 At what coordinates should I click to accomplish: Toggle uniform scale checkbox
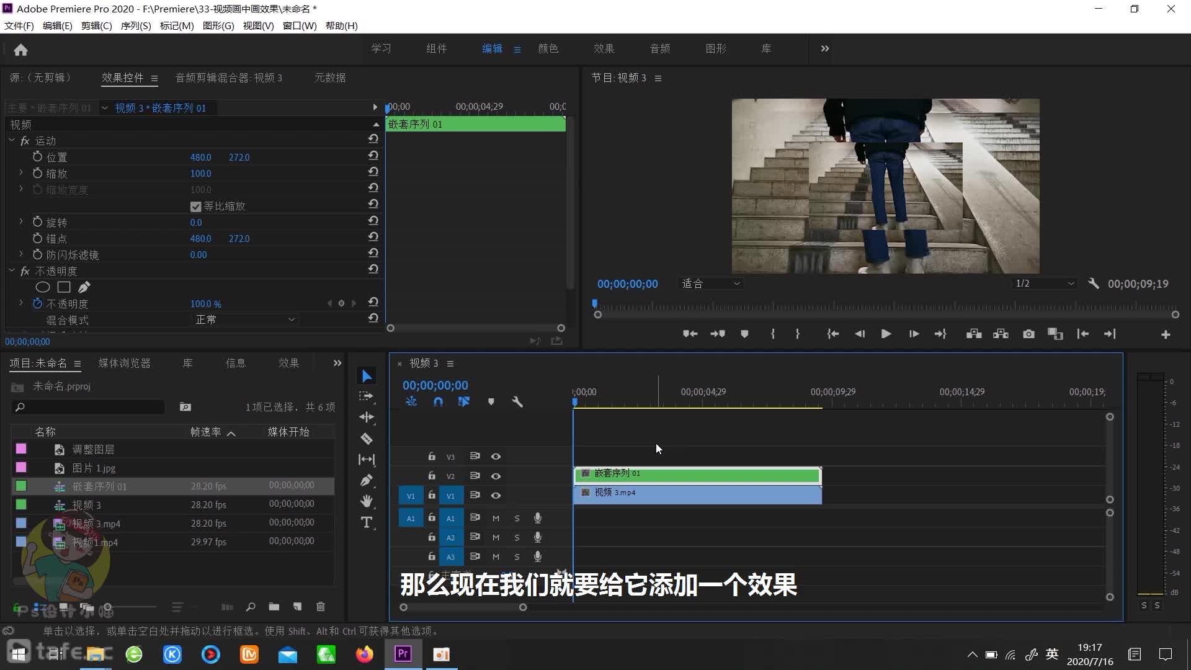click(x=195, y=207)
